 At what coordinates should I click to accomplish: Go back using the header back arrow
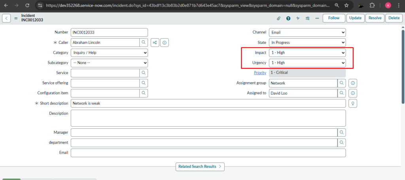coord(7,18)
